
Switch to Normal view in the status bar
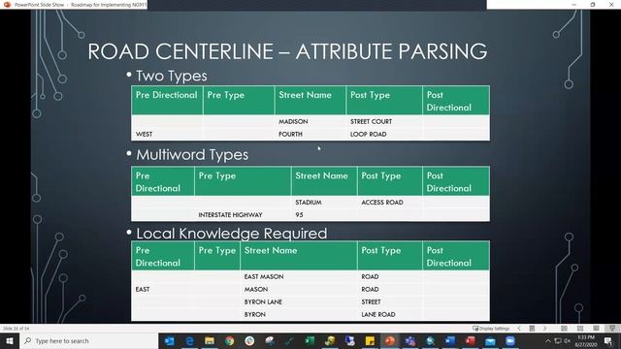tap(564, 329)
